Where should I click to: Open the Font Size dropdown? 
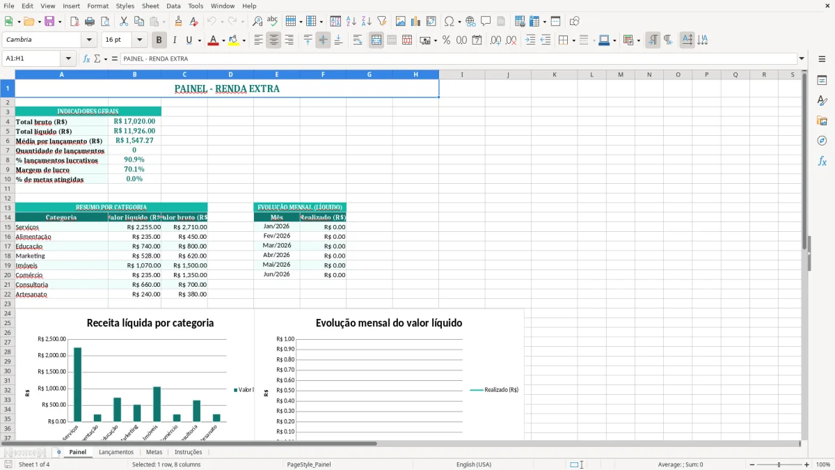139,40
